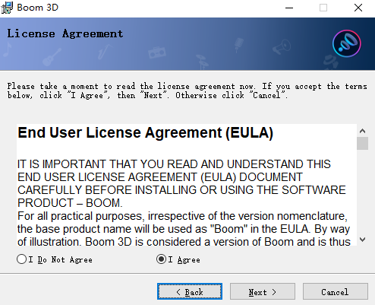Viewport: 375px width, 305px height.
Task: Minimize the Boom 3D installer window
Action: click(x=289, y=8)
